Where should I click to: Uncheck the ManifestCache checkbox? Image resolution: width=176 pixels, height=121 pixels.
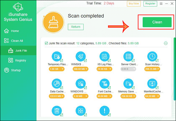pos(157,88)
